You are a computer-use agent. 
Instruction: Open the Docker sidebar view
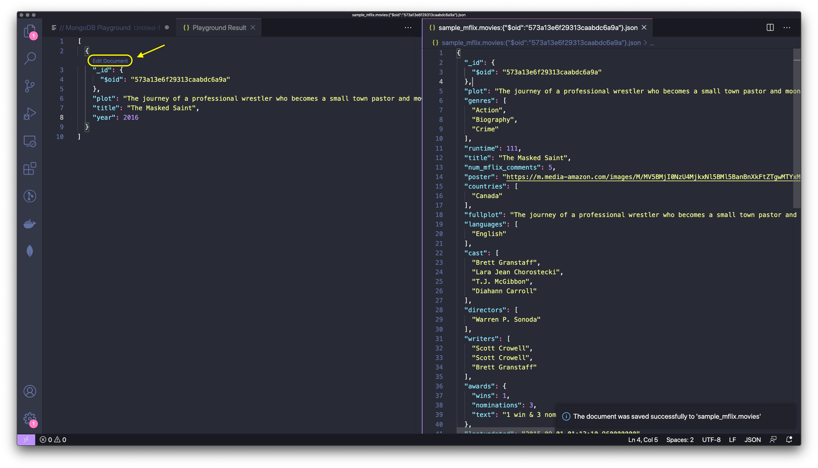tap(30, 224)
